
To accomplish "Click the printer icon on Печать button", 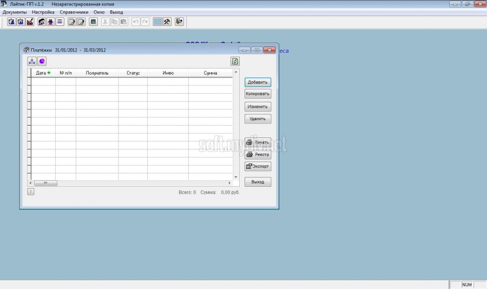I will coord(249,142).
